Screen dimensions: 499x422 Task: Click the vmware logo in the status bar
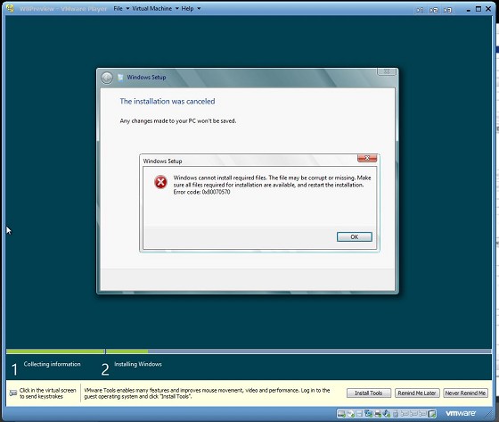point(461,413)
